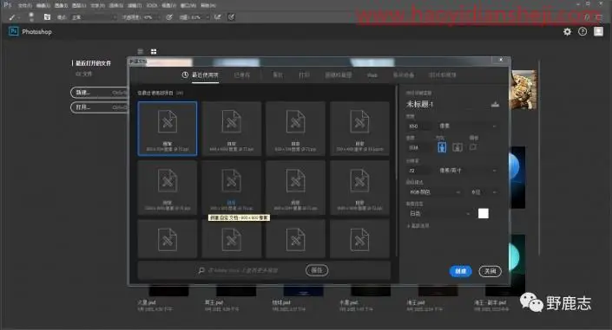The width and height of the screenshot is (612, 330).
Task: Switch to the 已保存 tab
Action: tap(242, 74)
